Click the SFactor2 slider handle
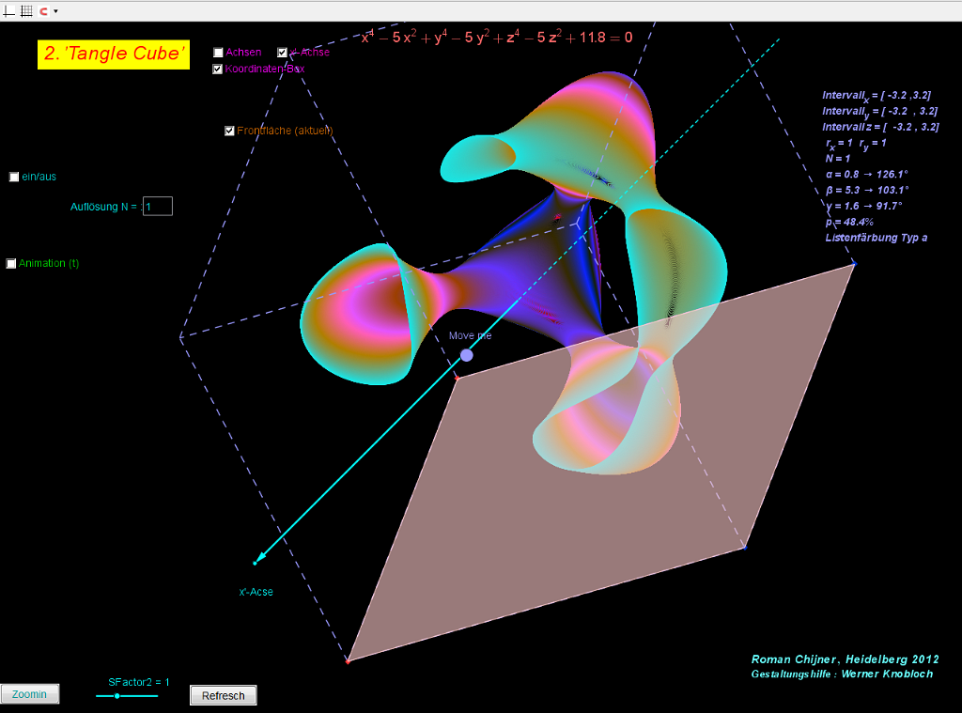962x713 pixels. coord(116,696)
